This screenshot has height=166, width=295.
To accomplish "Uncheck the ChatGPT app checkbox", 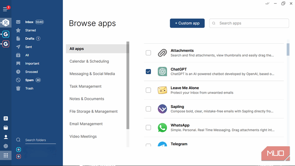I will point(148,72).
